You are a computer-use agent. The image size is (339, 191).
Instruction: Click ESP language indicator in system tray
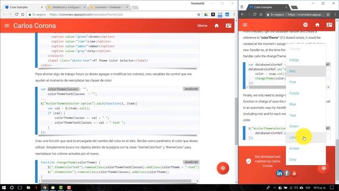coord(308,187)
